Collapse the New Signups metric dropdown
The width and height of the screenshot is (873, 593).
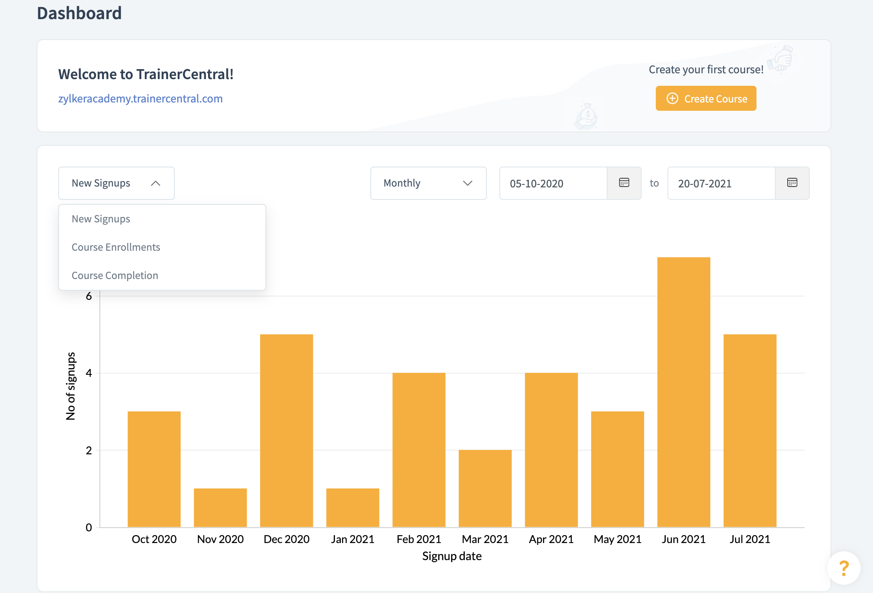click(117, 183)
